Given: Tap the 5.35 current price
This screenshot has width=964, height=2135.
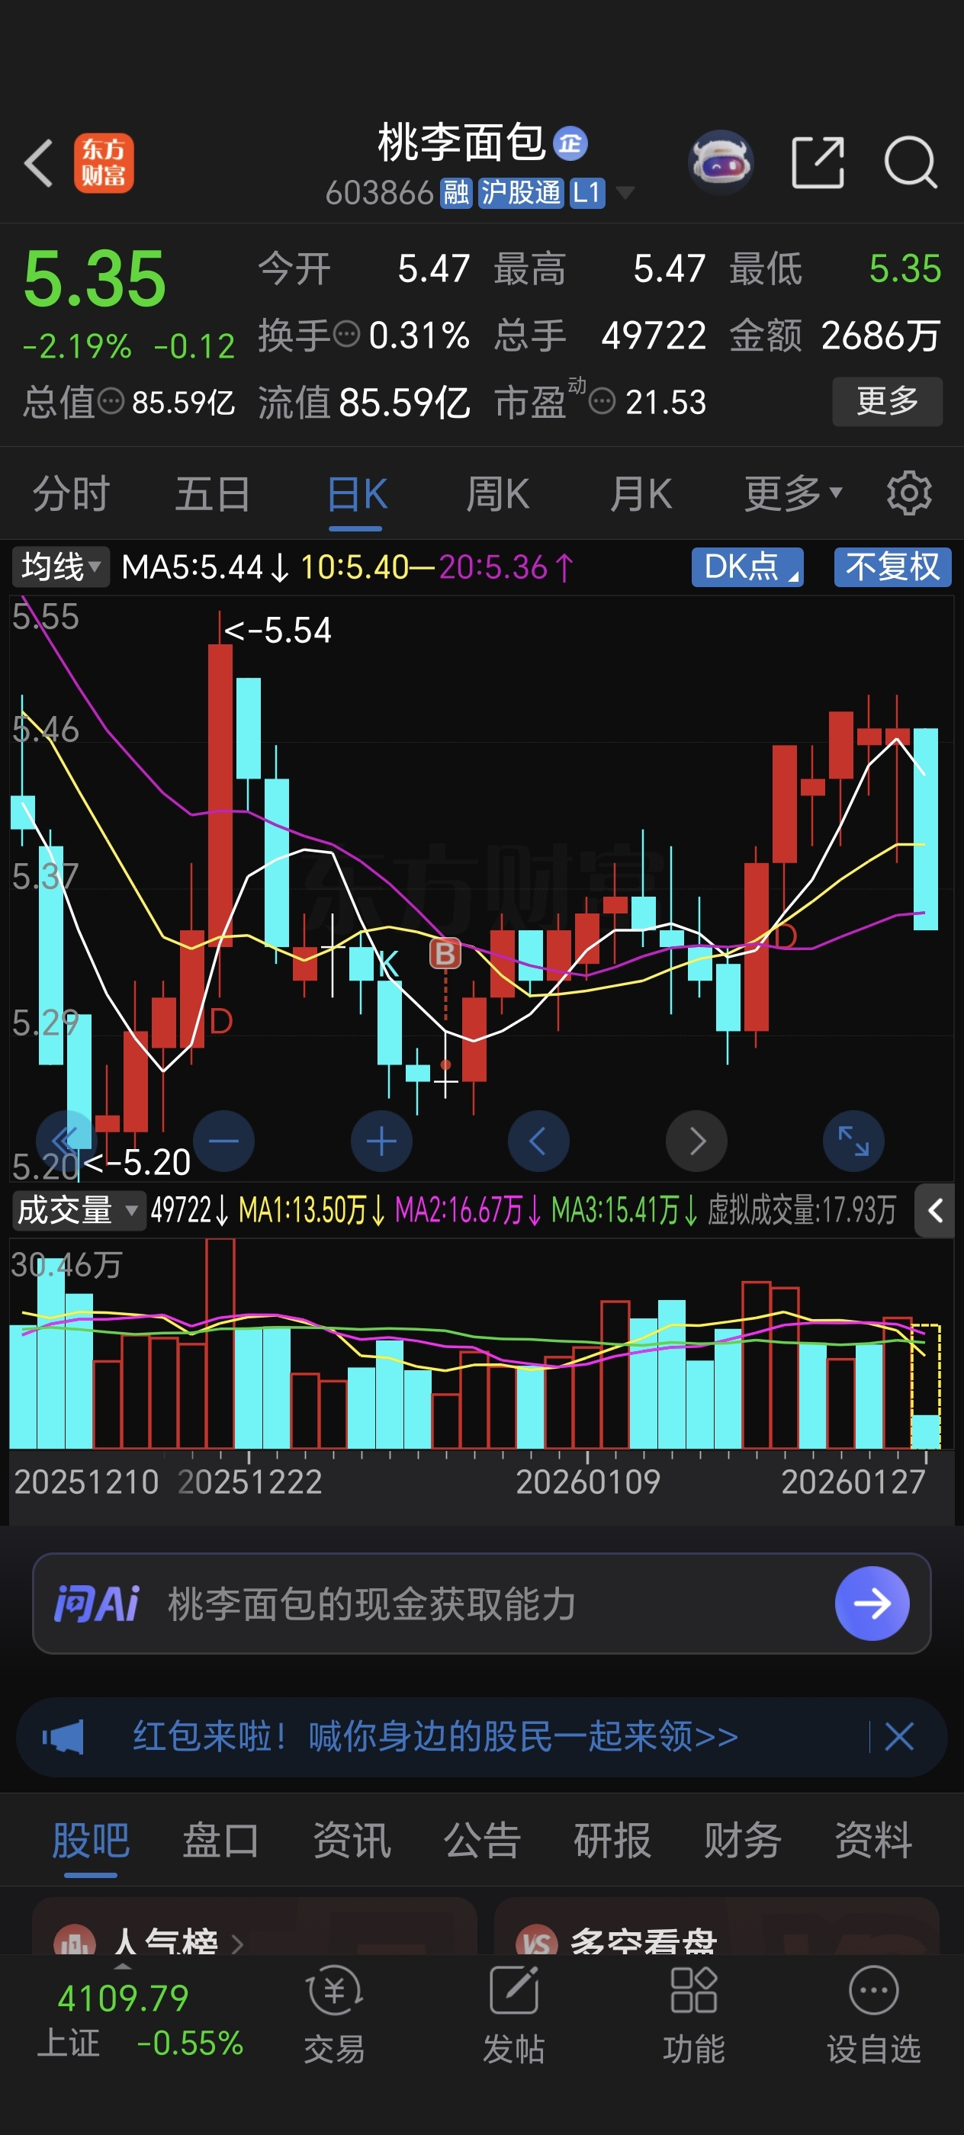Looking at the screenshot, I should (x=95, y=278).
